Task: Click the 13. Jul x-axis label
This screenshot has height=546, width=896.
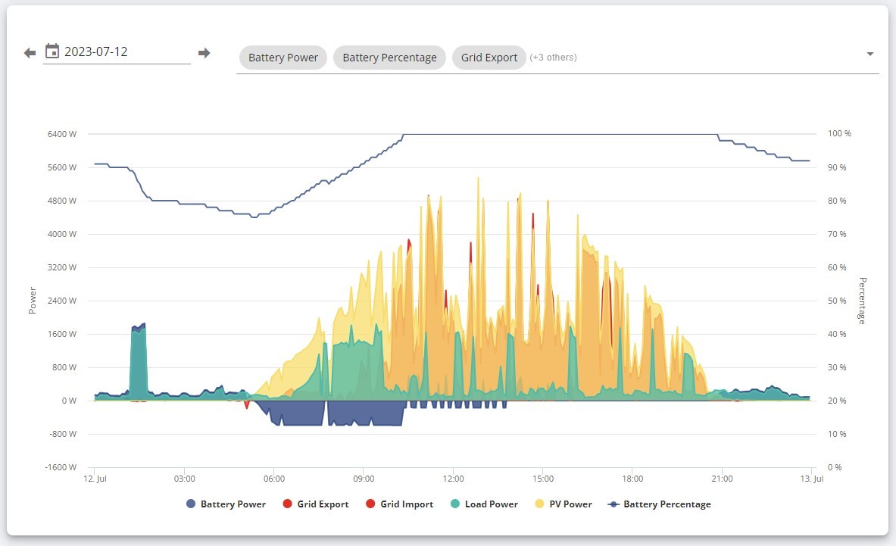Action: (811, 479)
